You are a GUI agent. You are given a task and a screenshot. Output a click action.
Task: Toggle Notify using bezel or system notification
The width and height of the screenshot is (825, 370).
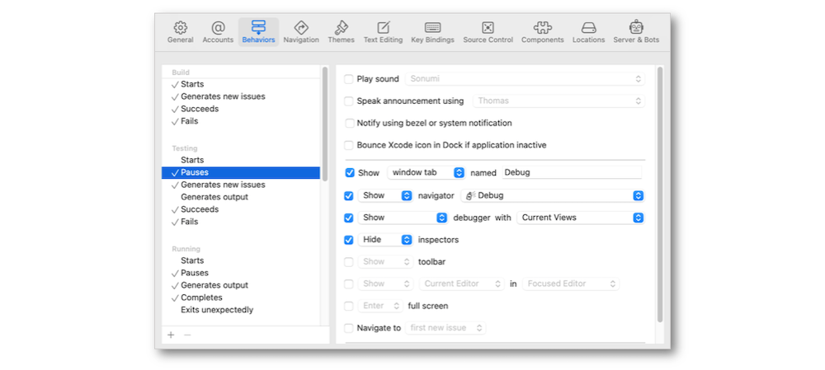(349, 124)
